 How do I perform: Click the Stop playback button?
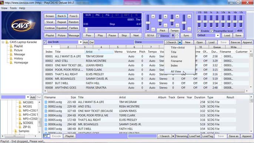124,35
